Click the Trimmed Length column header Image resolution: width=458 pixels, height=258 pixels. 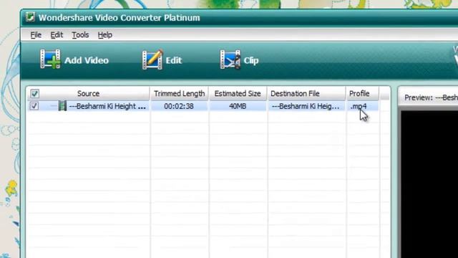tap(180, 94)
